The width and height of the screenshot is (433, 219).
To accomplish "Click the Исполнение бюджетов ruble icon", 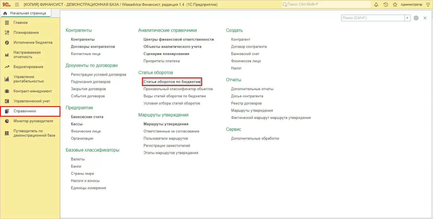I will [7, 43].
